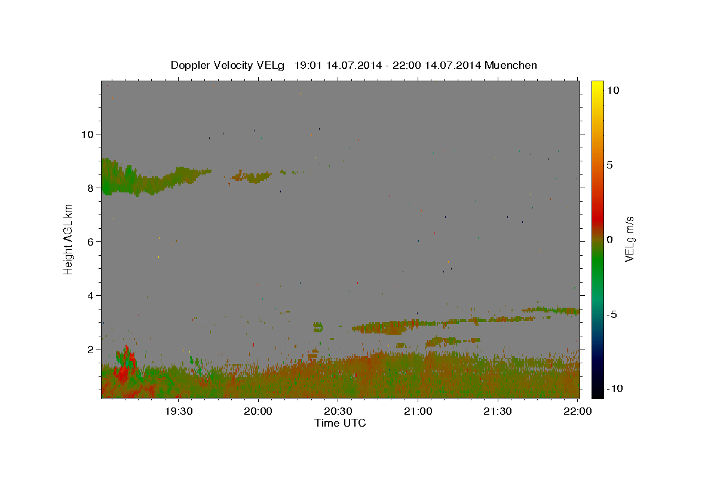
Task: Click the black bottom of the colorbar
Action: click(x=597, y=393)
